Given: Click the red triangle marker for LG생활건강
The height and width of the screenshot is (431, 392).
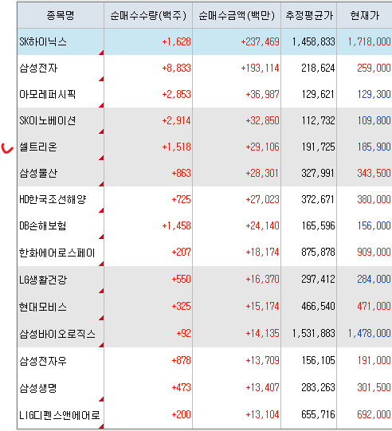Looking at the screenshot, I should pyautogui.click(x=101, y=291).
